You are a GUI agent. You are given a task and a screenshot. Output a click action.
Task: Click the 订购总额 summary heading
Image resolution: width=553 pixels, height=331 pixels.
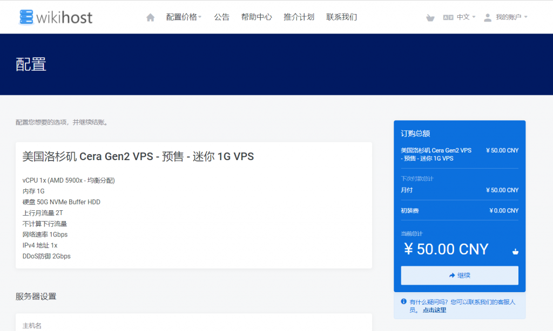pos(415,134)
